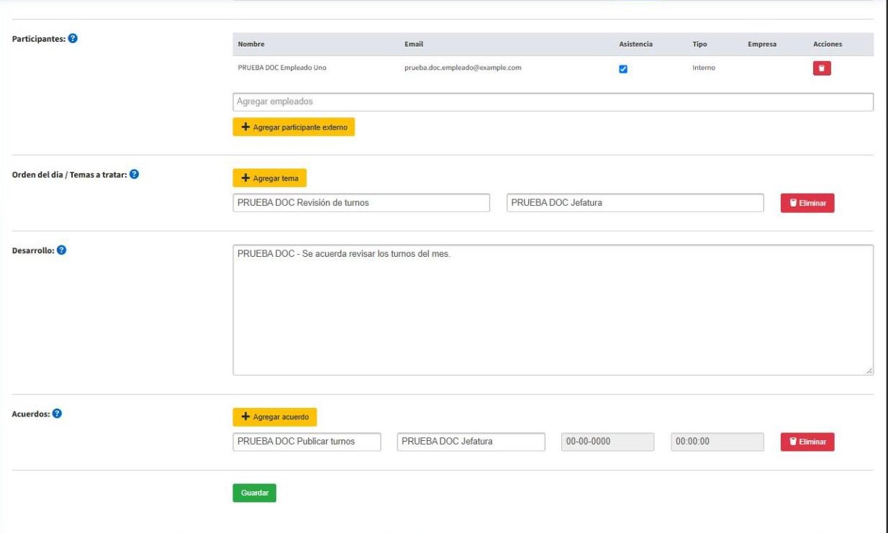The image size is (888, 533).
Task: Grab the Desarrollo textarea resize handle
Action: pyautogui.click(x=869, y=371)
